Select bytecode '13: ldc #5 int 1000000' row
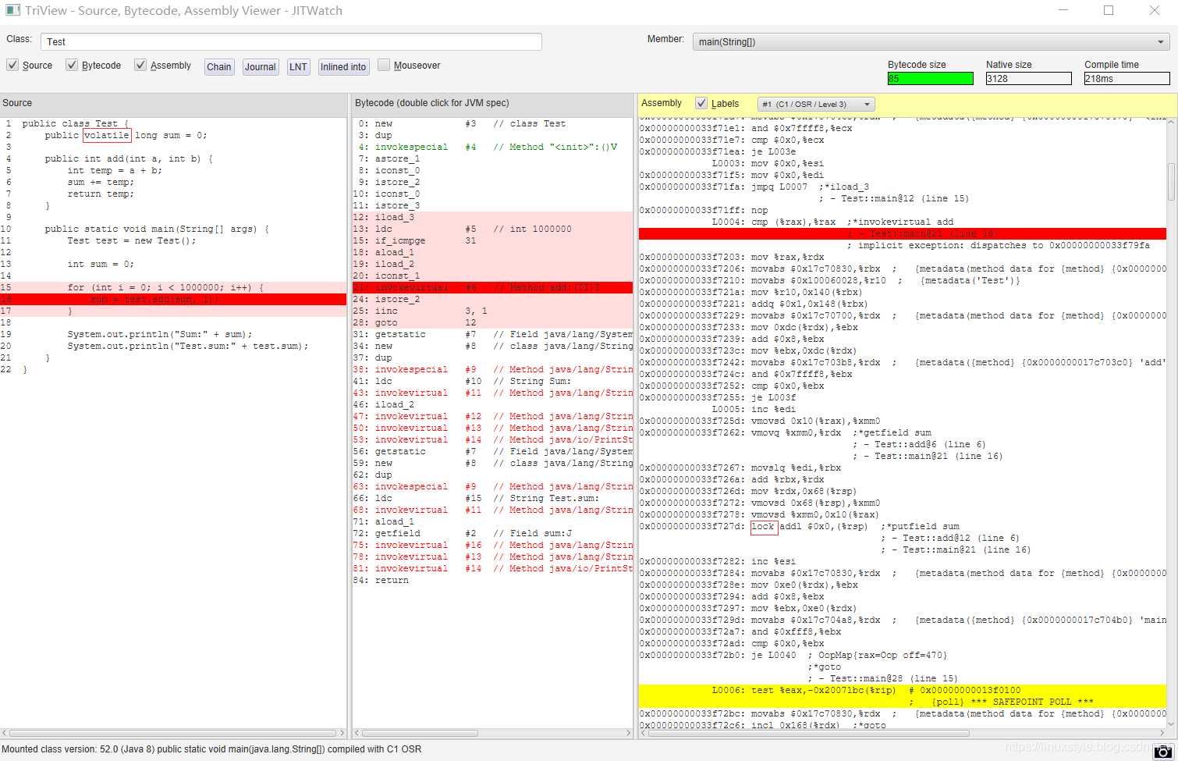Image resolution: width=1178 pixels, height=761 pixels. [492, 229]
